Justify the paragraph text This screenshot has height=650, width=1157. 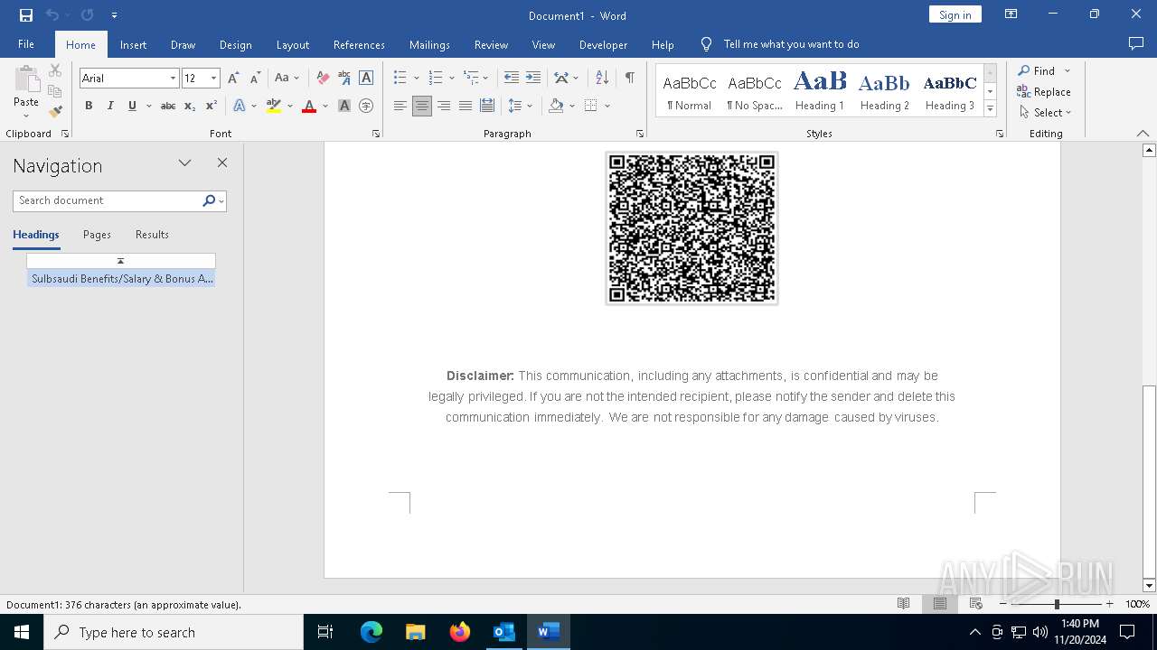click(x=466, y=106)
